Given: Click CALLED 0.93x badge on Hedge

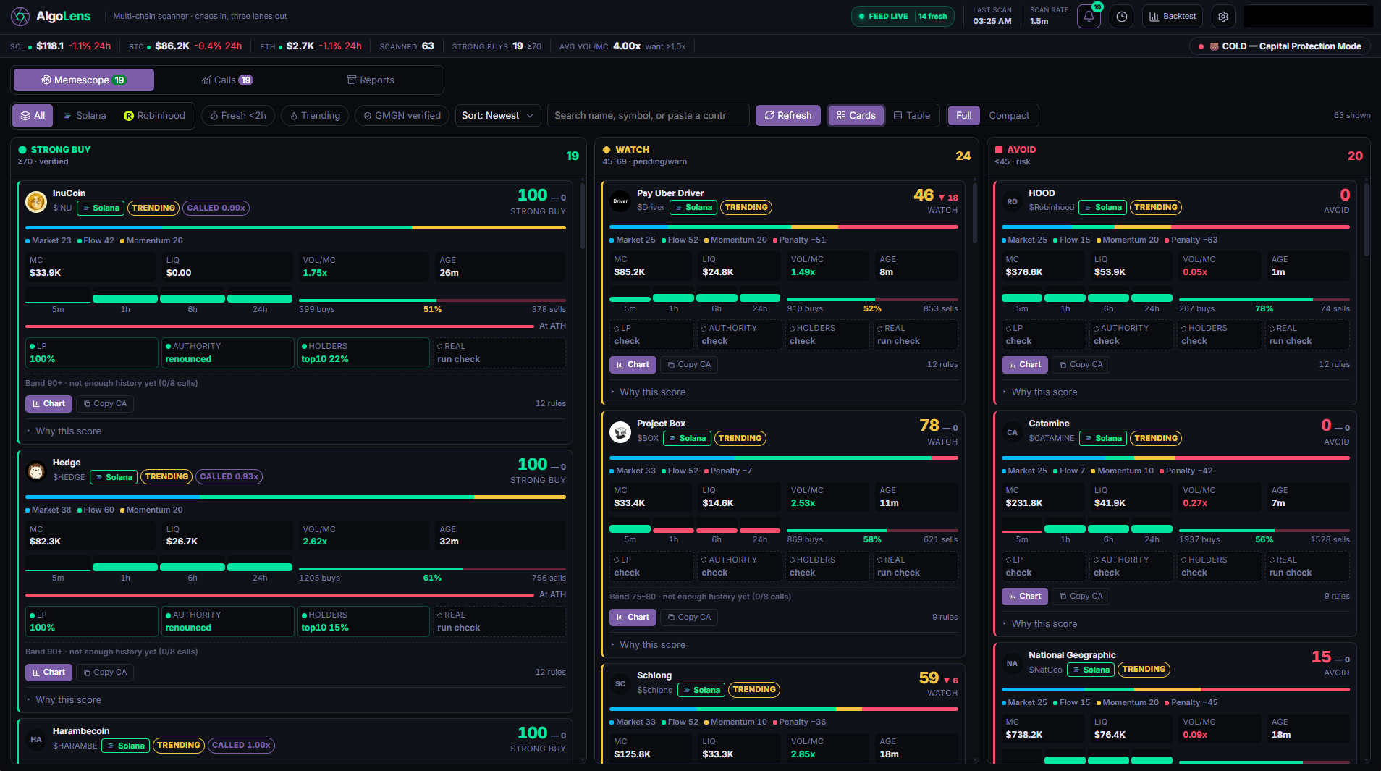Looking at the screenshot, I should [229, 476].
